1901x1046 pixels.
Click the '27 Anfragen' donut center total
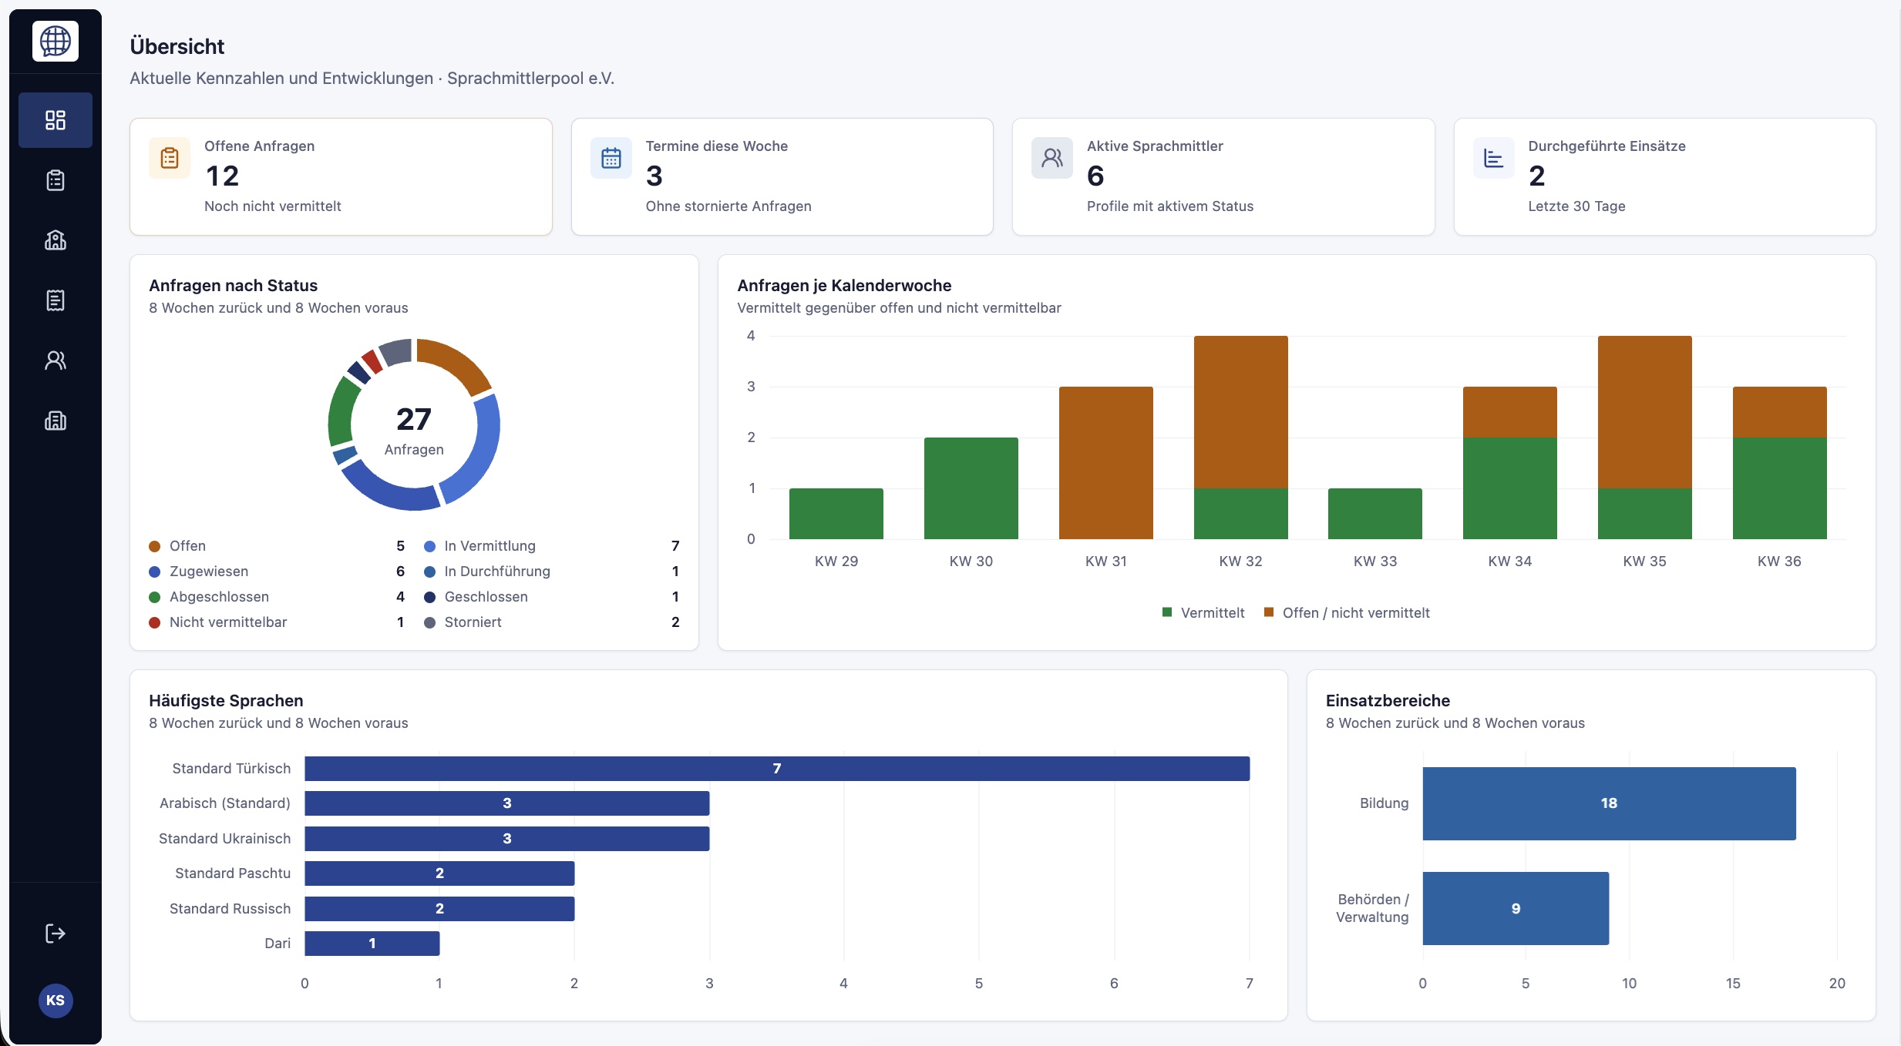(414, 430)
